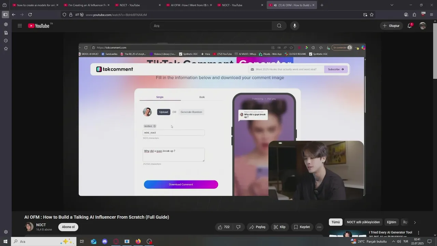437x246 pixels.
Task: Click the Klip clip button
Action: [280, 227]
